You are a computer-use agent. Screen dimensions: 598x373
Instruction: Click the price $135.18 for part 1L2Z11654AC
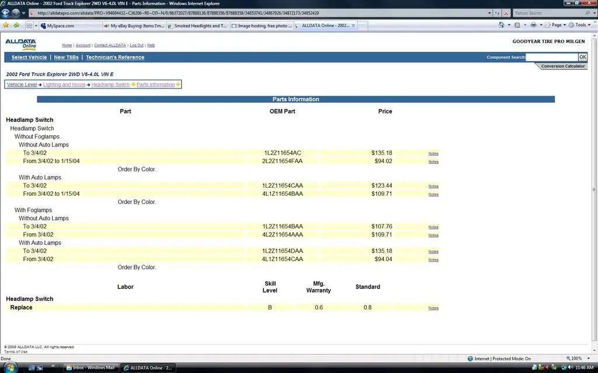pyautogui.click(x=382, y=153)
